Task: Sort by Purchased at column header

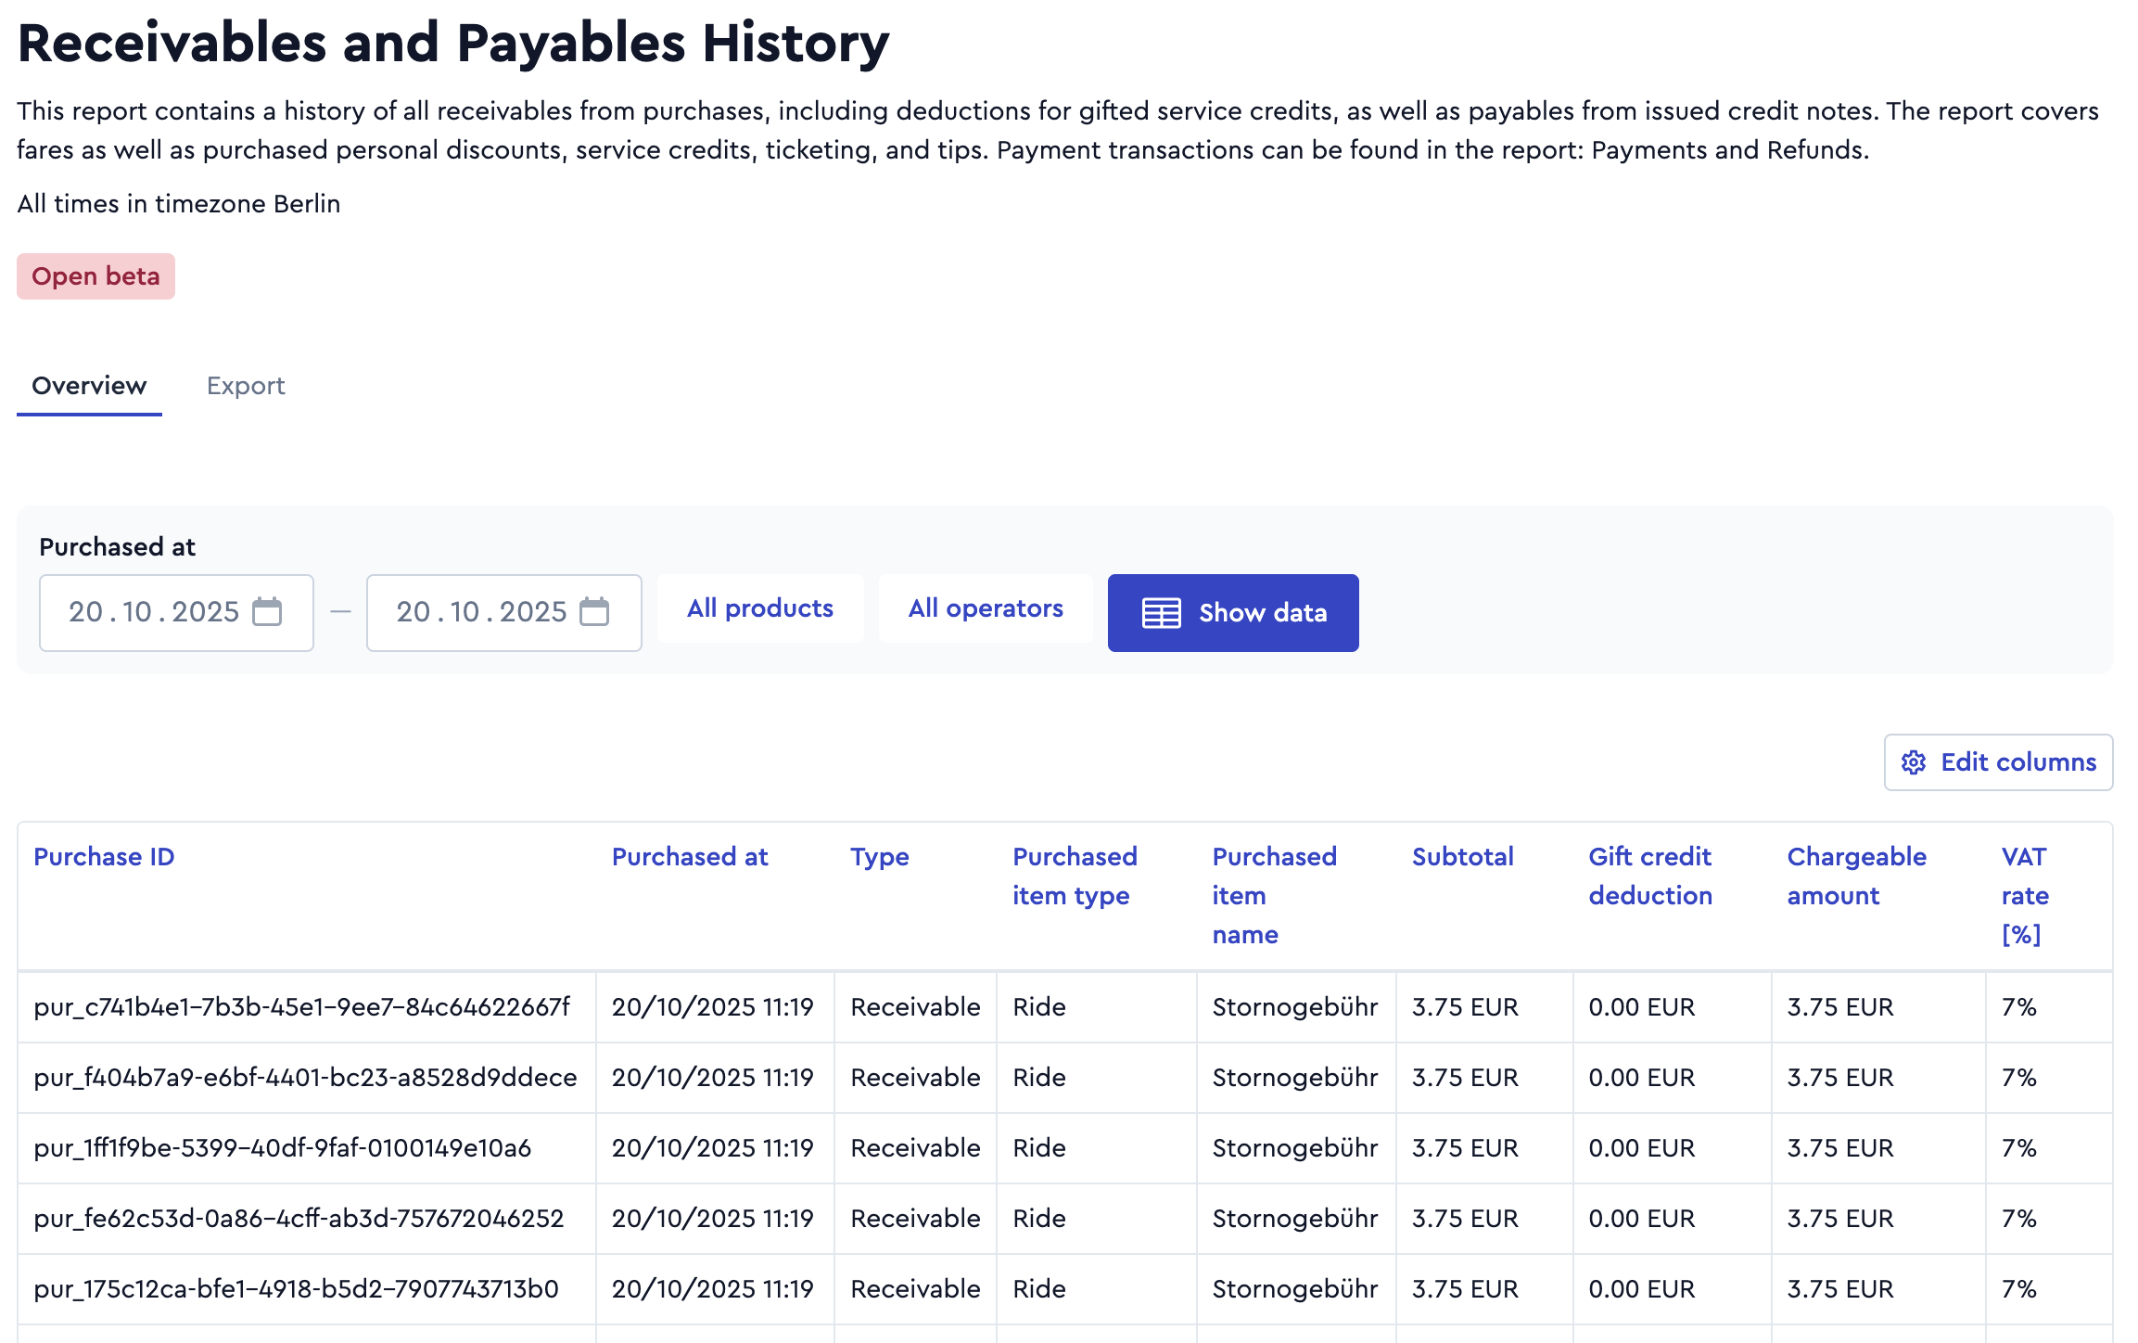Action: [690, 857]
